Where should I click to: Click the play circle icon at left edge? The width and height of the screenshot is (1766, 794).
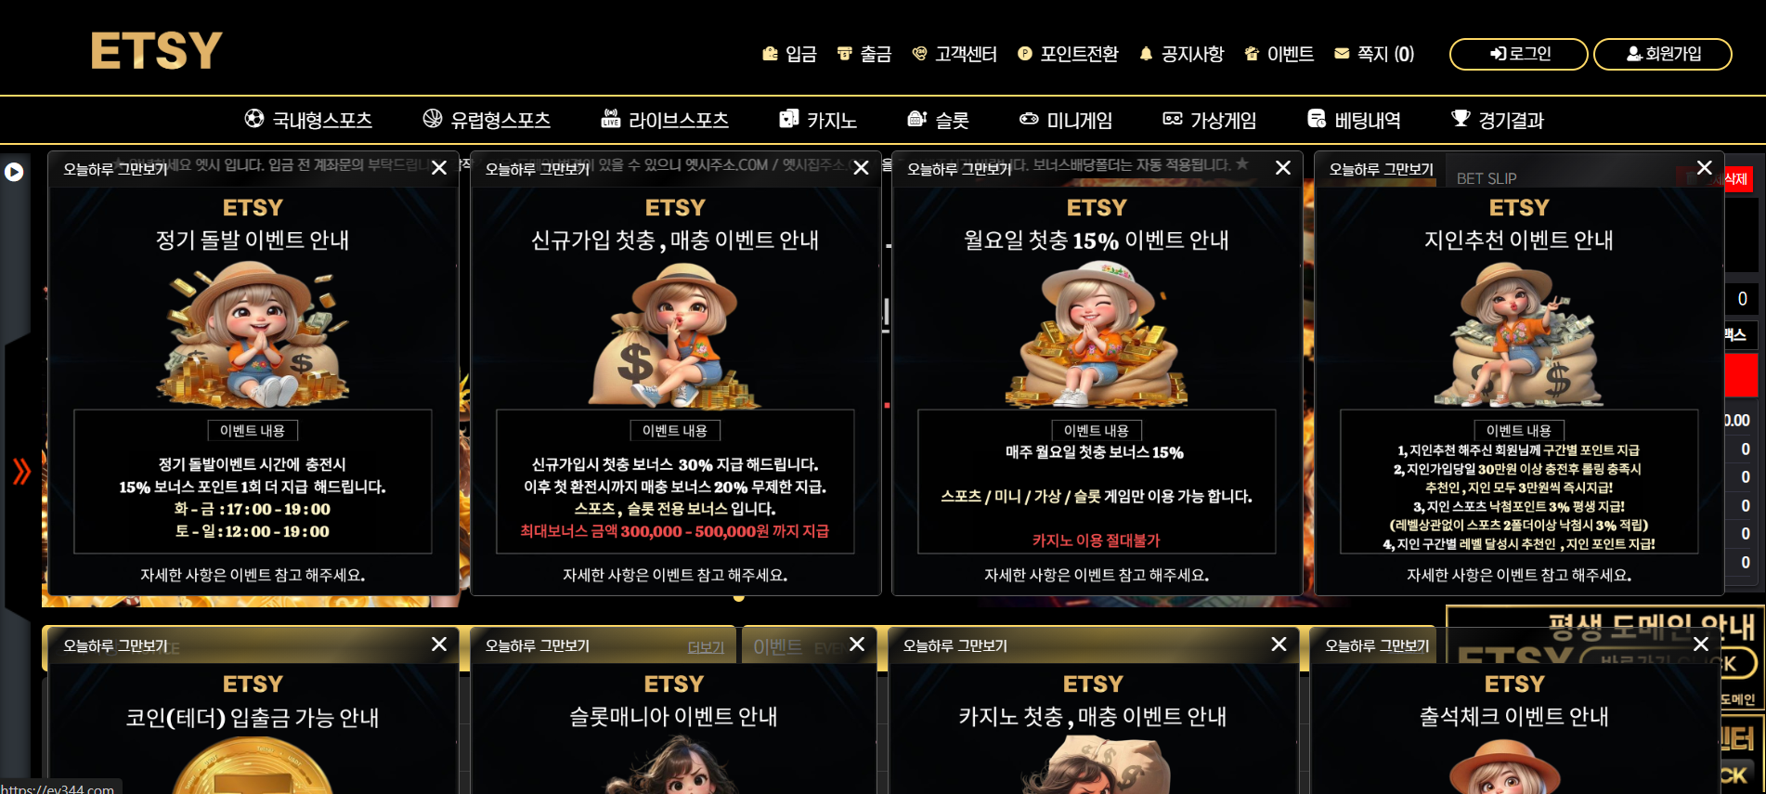pyautogui.click(x=14, y=172)
